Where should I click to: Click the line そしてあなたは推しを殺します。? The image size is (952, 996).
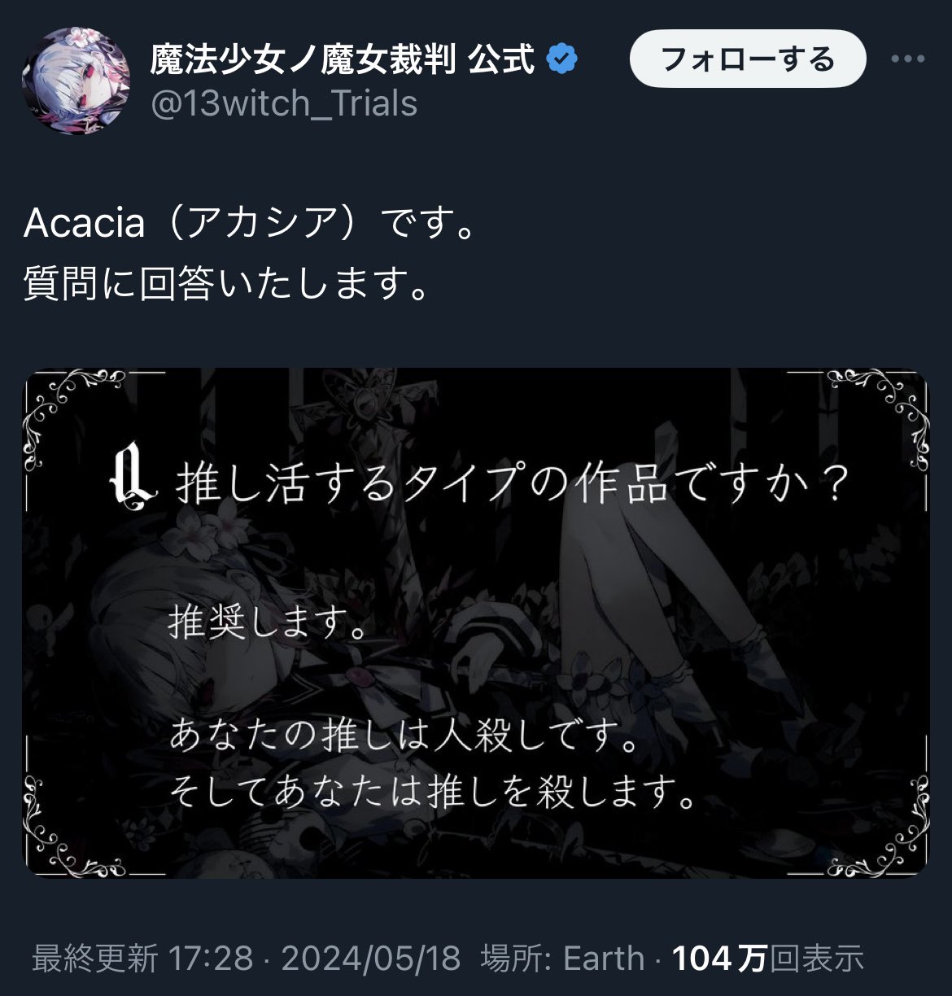[x=433, y=791]
